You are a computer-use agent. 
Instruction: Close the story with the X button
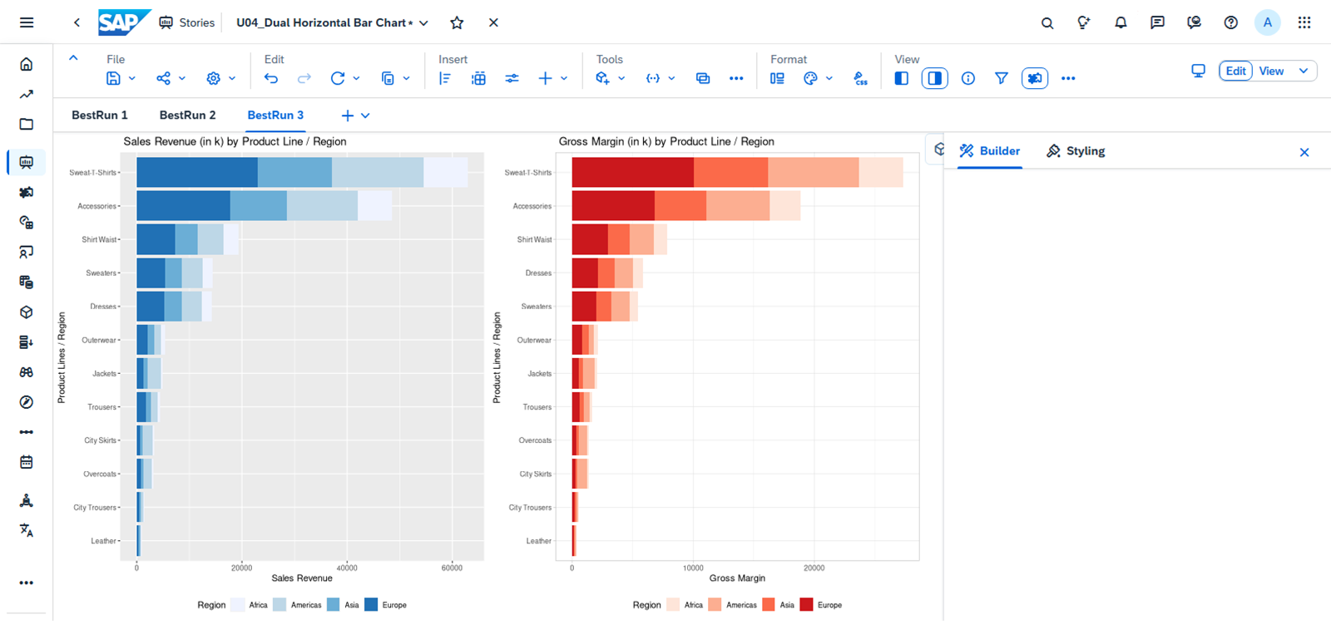(493, 22)
